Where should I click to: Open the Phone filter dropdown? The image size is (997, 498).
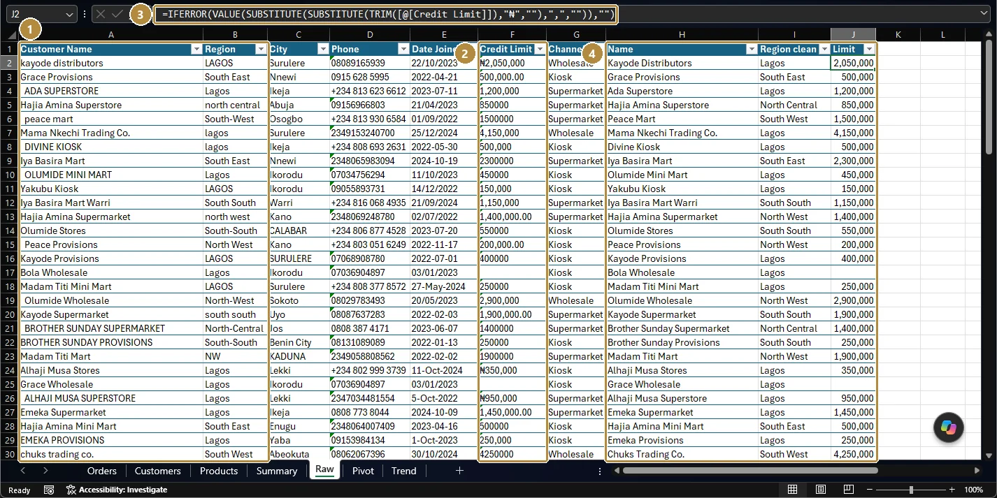(403, 49)
